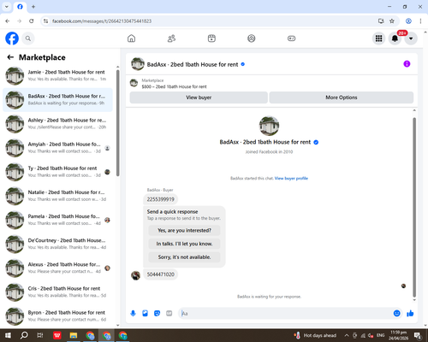Open the GIF picker icon

coord(169,314)
